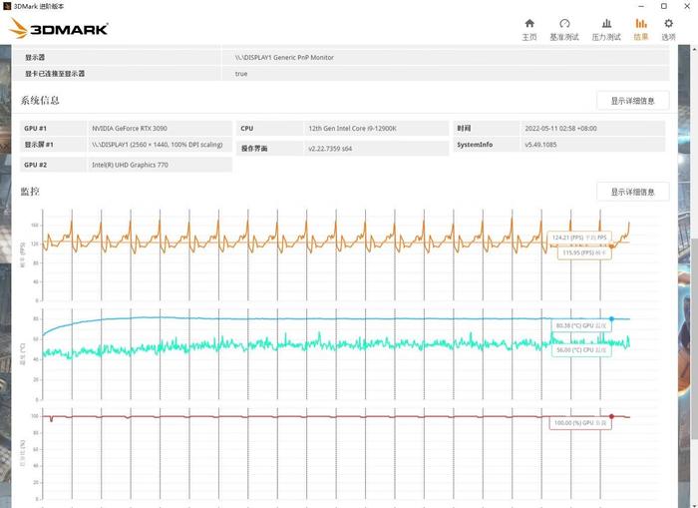The image size is (698, 508).
Task: Select the NVIDIA GeForce RTX 3090 value
Action: (x=130, y=129)
